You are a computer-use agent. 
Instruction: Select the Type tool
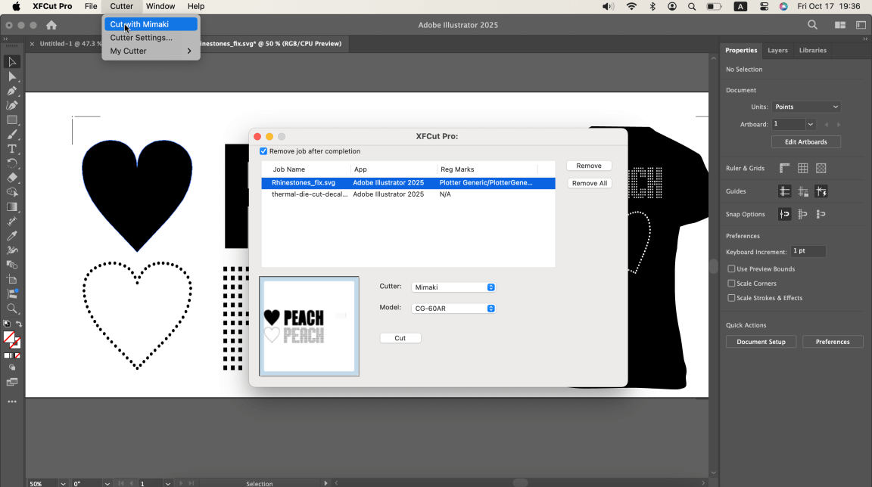click(x=11, y=149)
